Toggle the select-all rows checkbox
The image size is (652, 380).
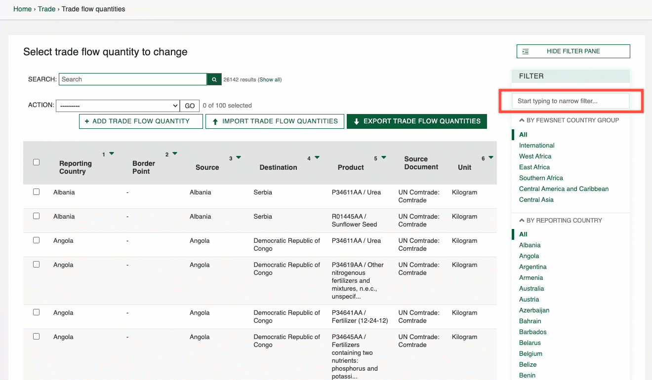click(x=36, y=162)
